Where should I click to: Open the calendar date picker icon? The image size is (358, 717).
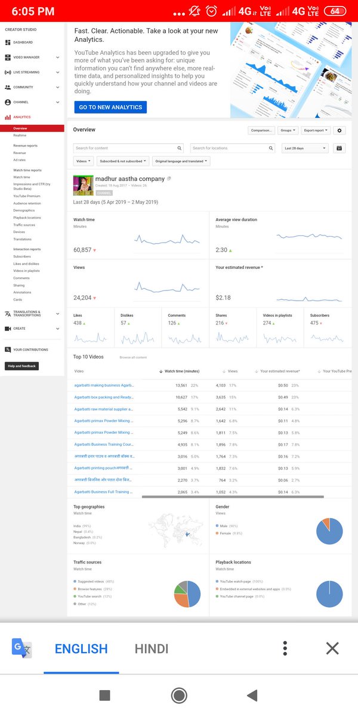340,148
